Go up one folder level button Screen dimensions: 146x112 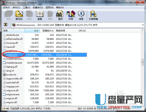6,25
